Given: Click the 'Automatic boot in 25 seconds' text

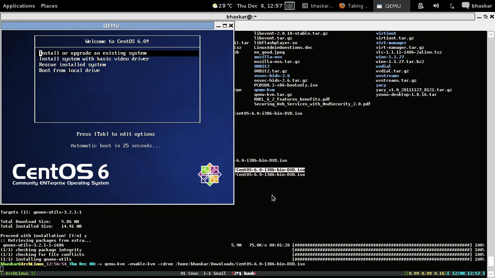Looking at the screenshot, I should (116, 146).
